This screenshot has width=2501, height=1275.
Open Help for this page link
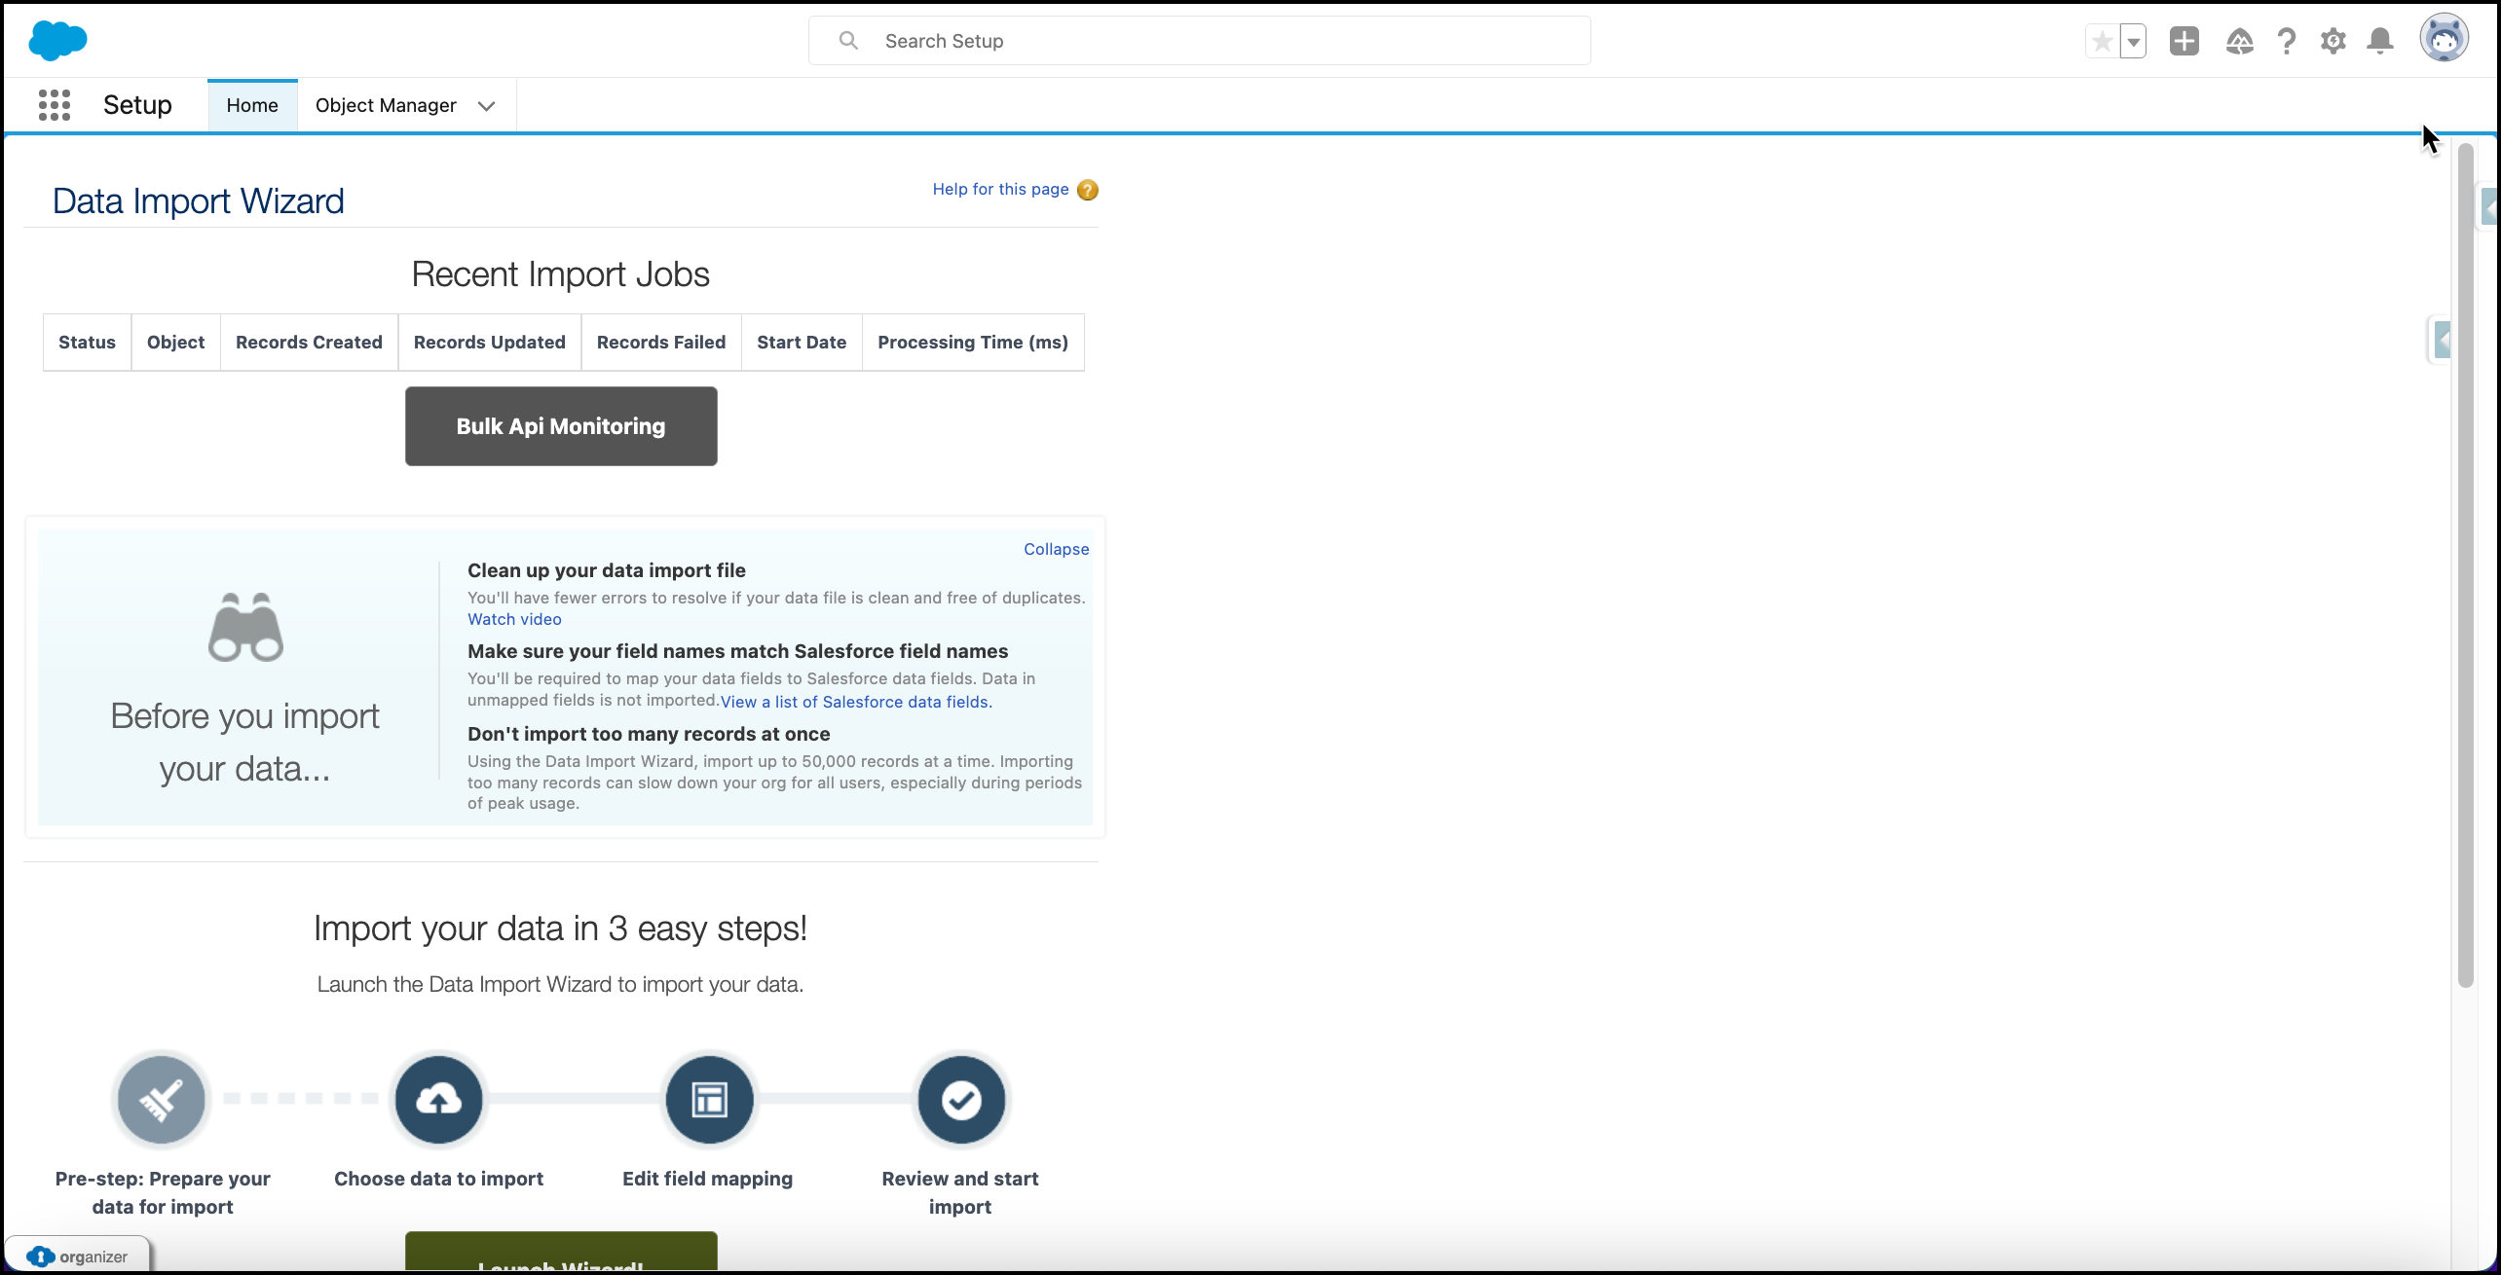[x=1000, y=189]
